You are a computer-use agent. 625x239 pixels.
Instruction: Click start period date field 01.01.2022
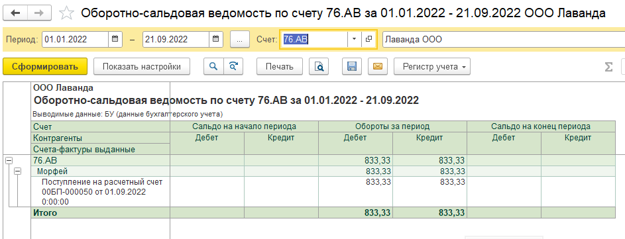coord(76,40)
